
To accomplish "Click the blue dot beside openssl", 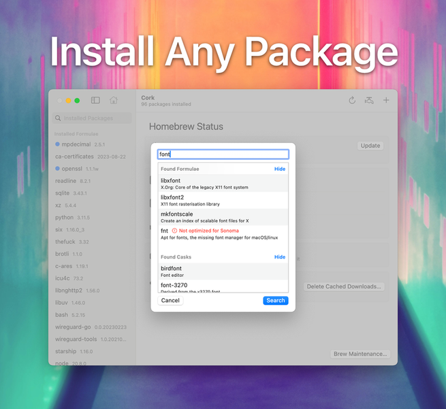I will pyautogui.click(x=57, y=169).
